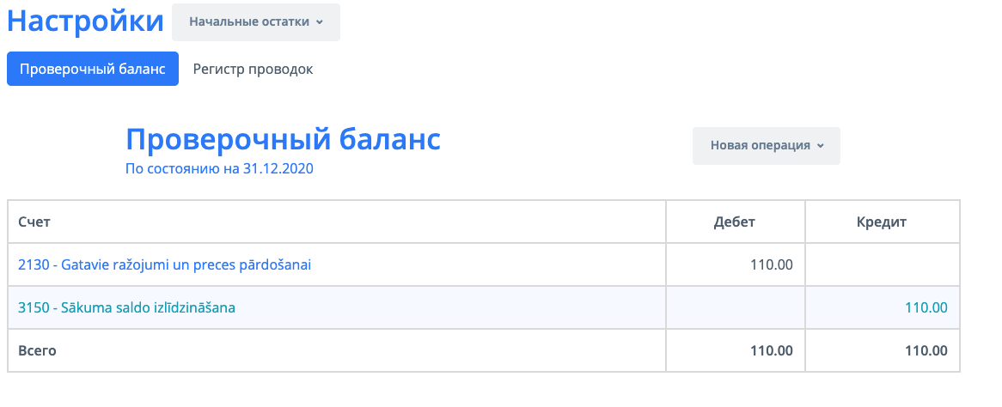Click the Дебет column header
This screenshot has height=407, width=1002.
(734, 222)
